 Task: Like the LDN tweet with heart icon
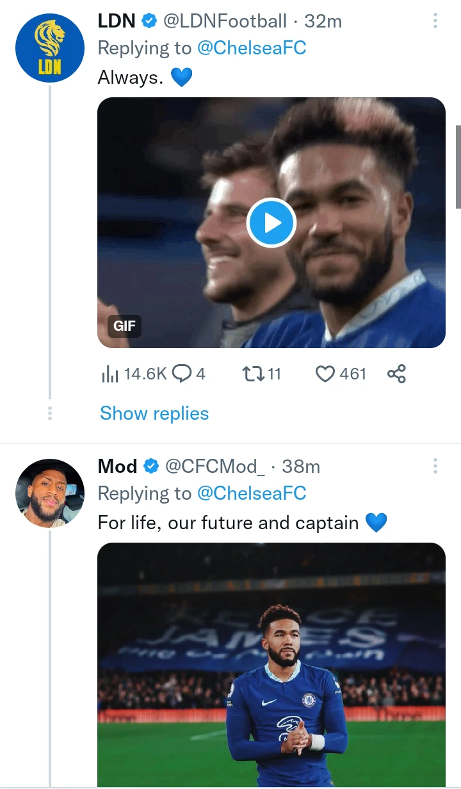[326, 374]
